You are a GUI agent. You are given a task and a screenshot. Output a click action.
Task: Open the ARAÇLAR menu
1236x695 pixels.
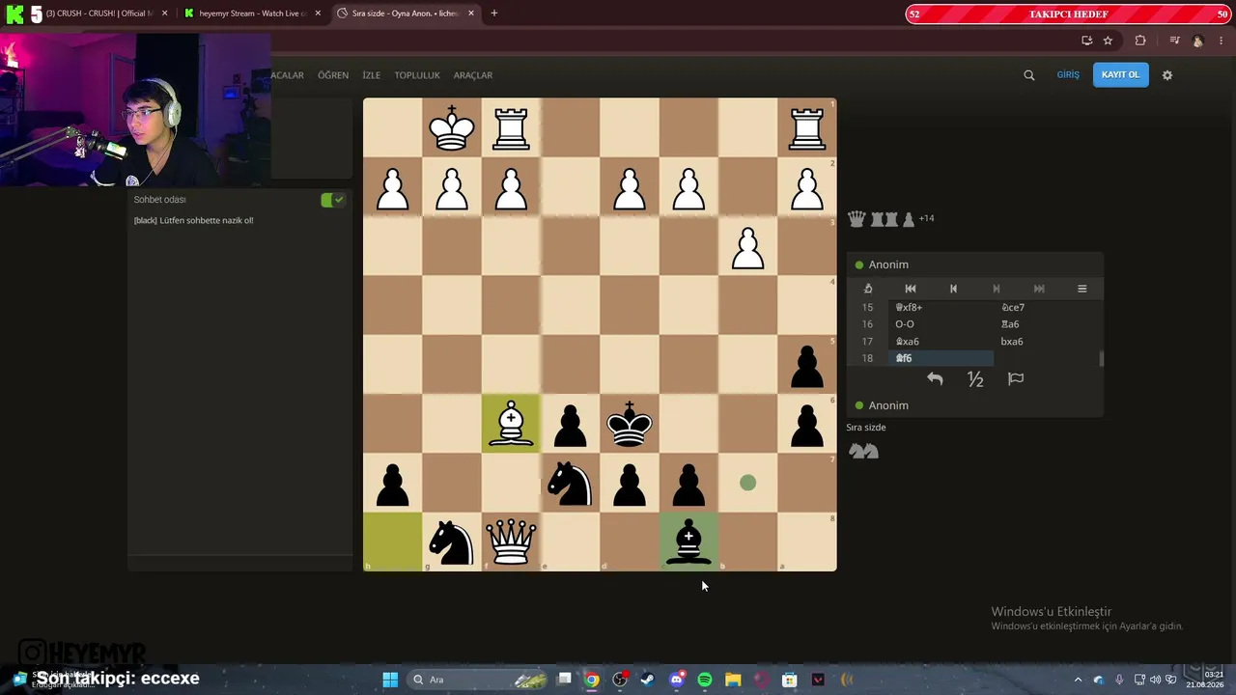tap(473, 75)
